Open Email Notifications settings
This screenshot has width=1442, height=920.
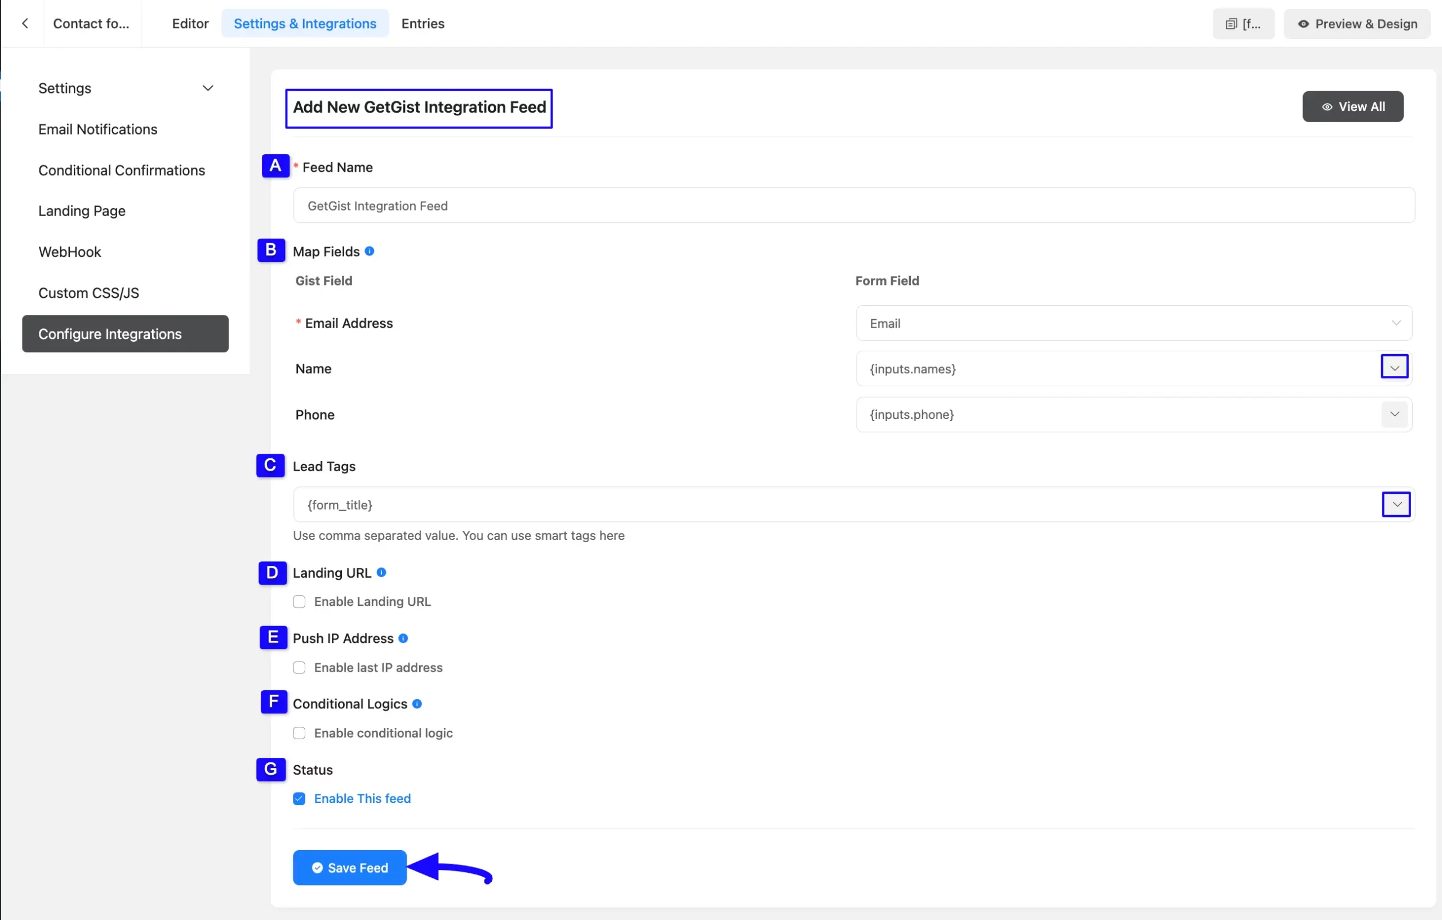[97, 129]
